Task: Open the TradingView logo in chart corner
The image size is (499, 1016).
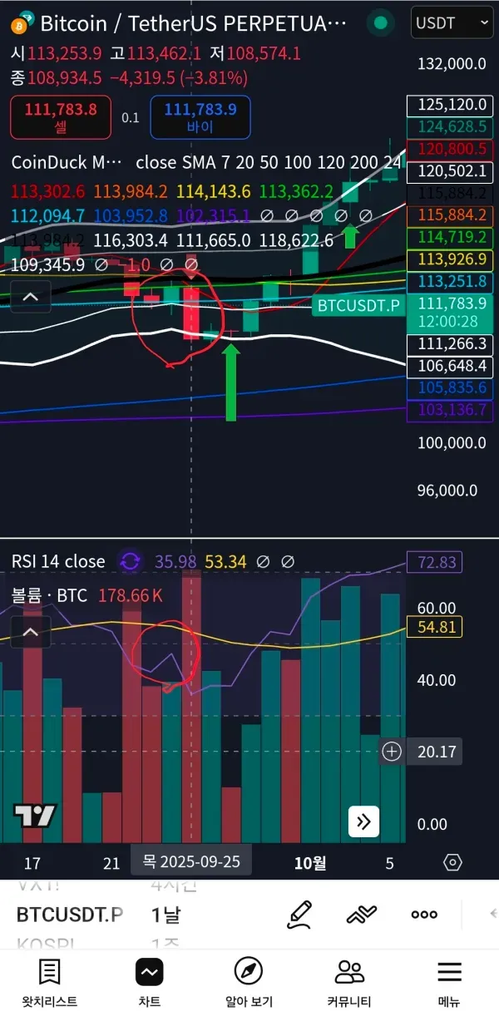Action: [35, 816]
